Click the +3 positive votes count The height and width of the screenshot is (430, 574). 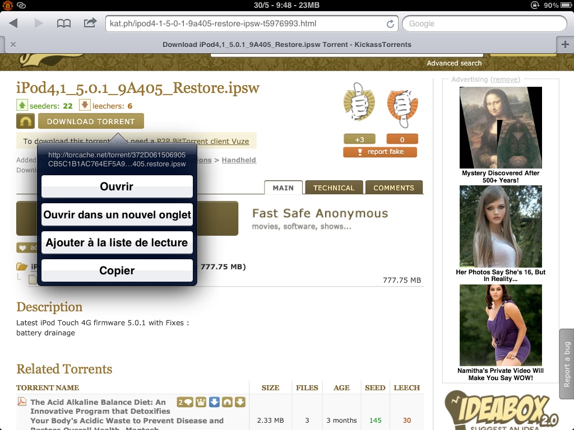click(x=359, y=139)
